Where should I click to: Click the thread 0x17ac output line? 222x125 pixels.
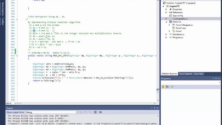39,116
